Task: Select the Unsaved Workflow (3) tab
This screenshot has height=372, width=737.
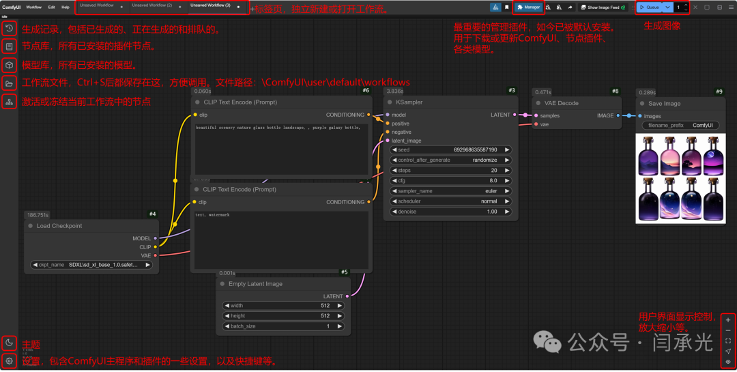Action: click(216, 7)
